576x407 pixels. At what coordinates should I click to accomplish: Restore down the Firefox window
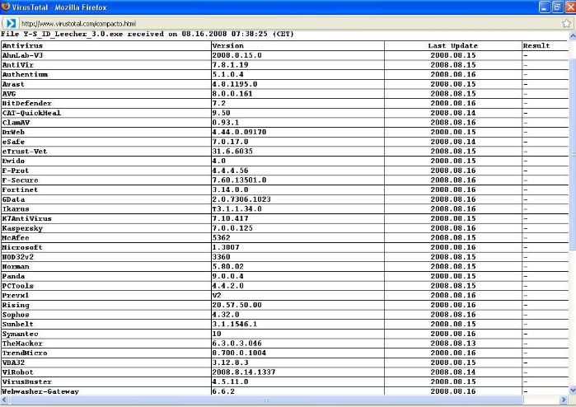pyautogui.click(x=557, y=7)
